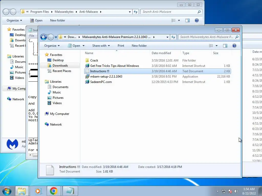Click Dow... breadcrumb in the front address bar
The width and height of the screenshot is (262, 196).
pyautogui.click(x=72, y=37)
